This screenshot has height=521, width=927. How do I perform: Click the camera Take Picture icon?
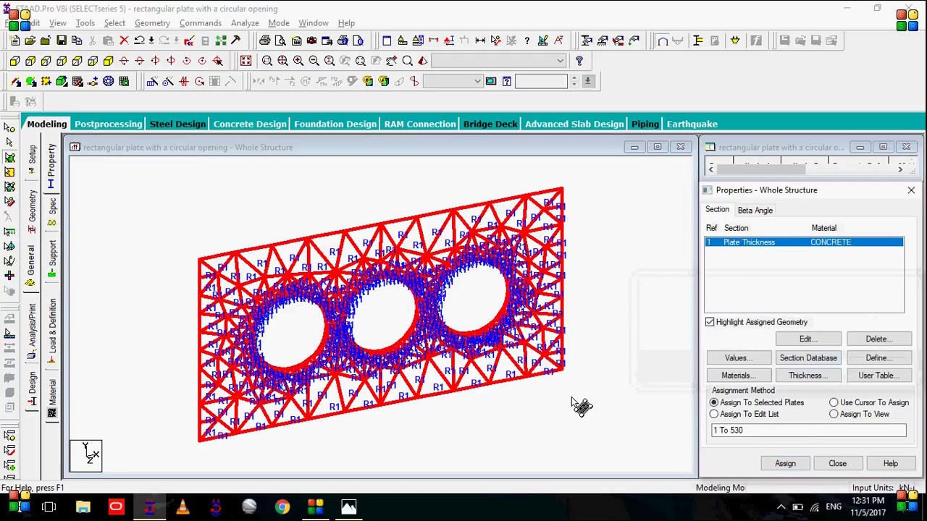(x=311, y=41)
